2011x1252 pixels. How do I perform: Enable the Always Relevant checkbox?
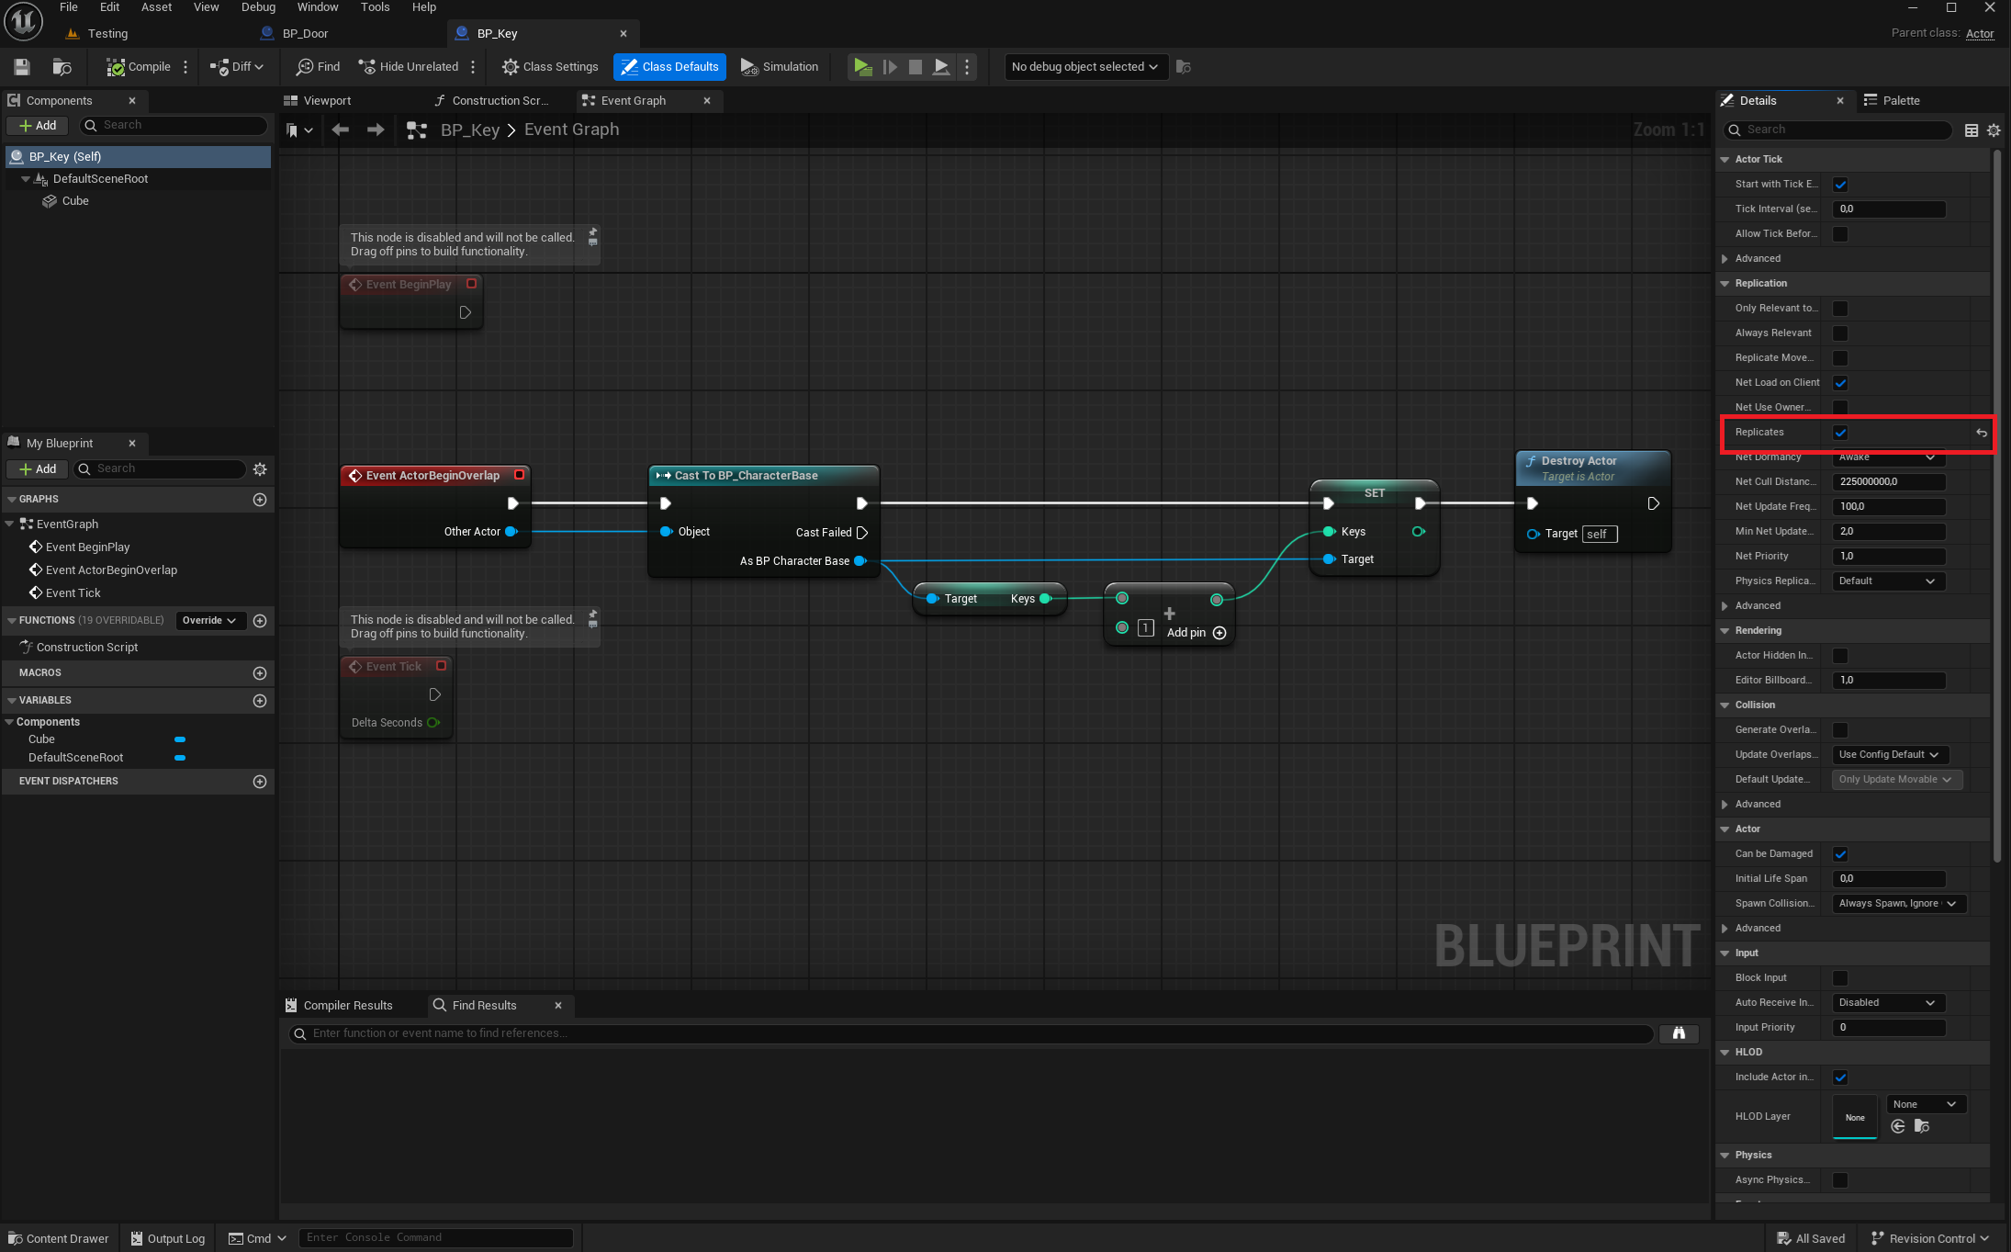pyautogui.click(x=1840, y=333)
